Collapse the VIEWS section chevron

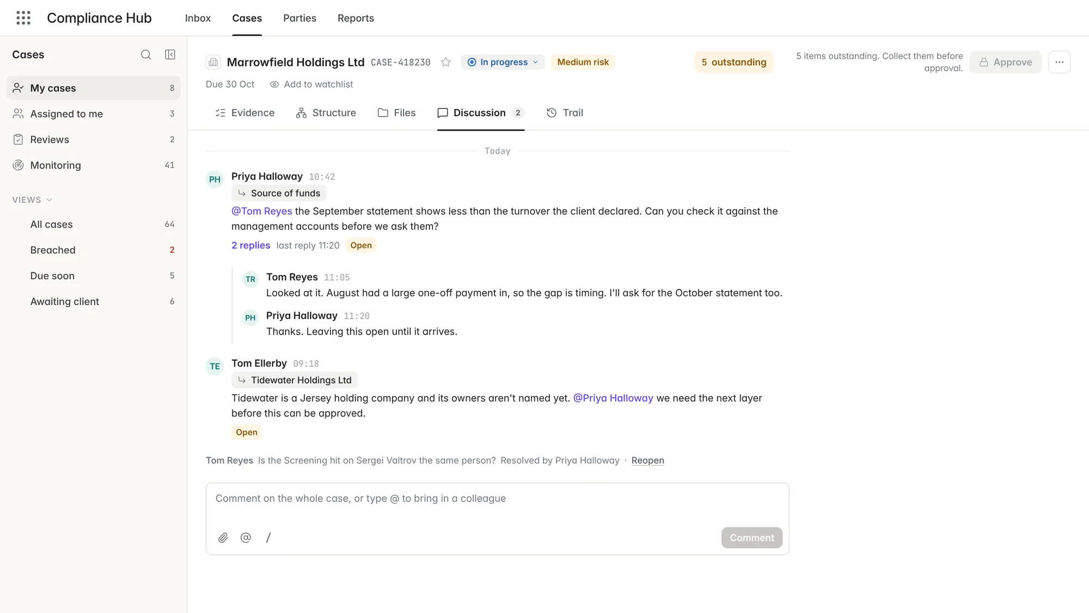49,200
